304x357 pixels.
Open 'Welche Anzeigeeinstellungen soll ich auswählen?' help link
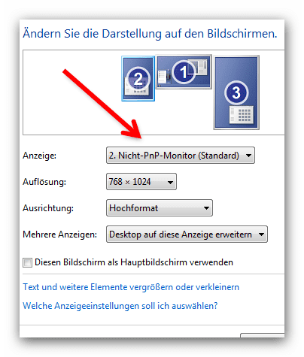(x=120, y=306)
